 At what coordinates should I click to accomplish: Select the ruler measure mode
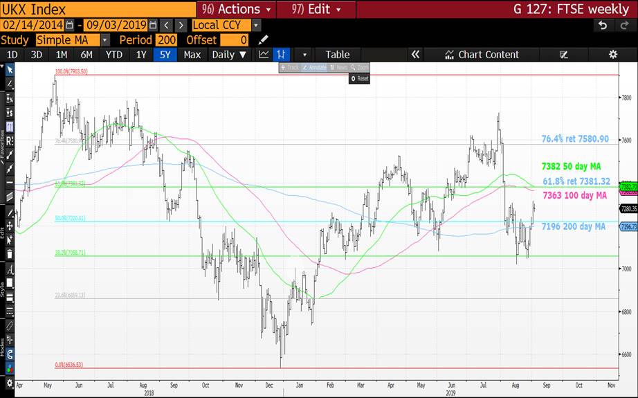[x=10, y=327]
